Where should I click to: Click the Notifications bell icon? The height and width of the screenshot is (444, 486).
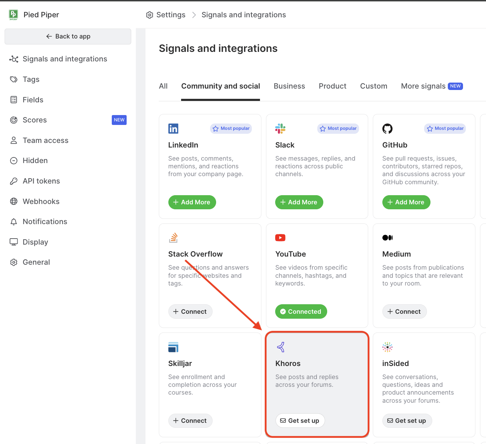[14, 222]
